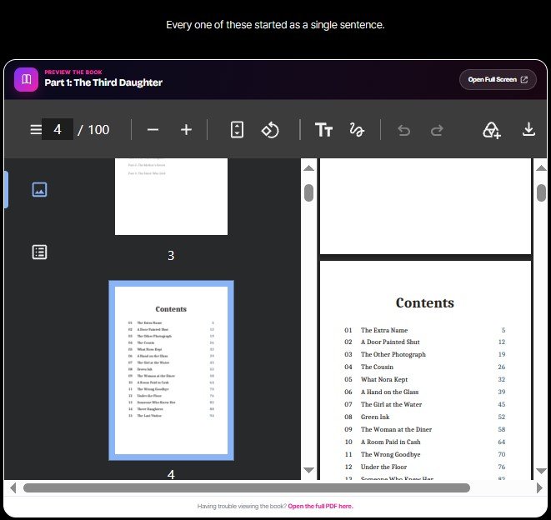Click document pane scroll up arrow
This screenshot has height=520, width=551.
[x=541, y=168]
